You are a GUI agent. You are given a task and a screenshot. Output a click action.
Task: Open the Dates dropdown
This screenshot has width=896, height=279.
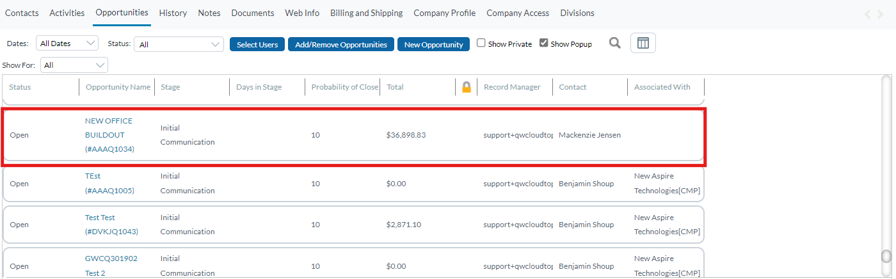pyautogui.click(x=67, y=44)
